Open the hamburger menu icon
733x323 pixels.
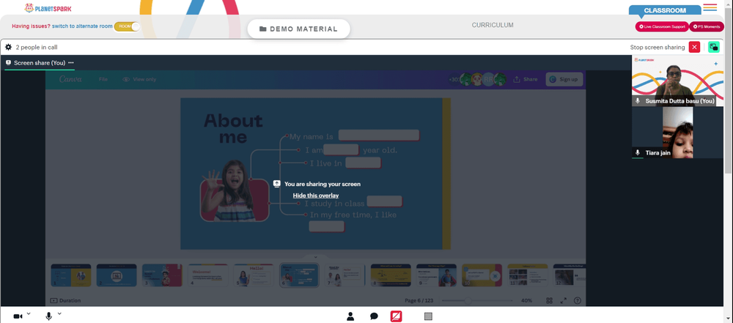(x=710, y=7)
